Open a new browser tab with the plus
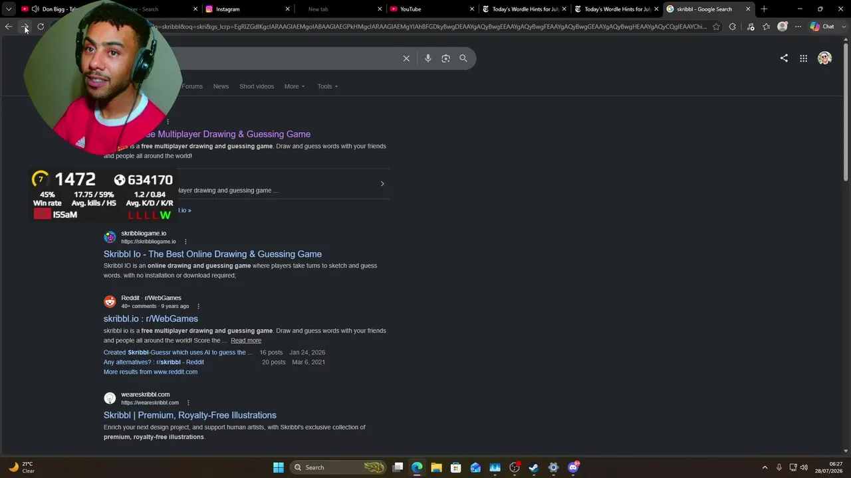The height and width of the screenshot is (478, 851). 764,9
